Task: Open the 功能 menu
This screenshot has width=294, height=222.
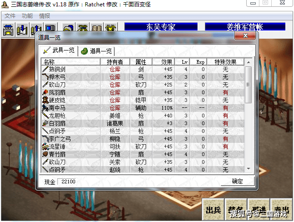Action: point(27,16)
